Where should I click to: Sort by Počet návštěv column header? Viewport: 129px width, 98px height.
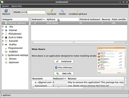[x=119, y=19]
